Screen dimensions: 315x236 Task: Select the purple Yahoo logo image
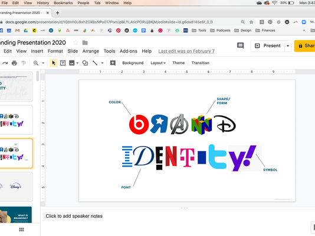point(245,158)
